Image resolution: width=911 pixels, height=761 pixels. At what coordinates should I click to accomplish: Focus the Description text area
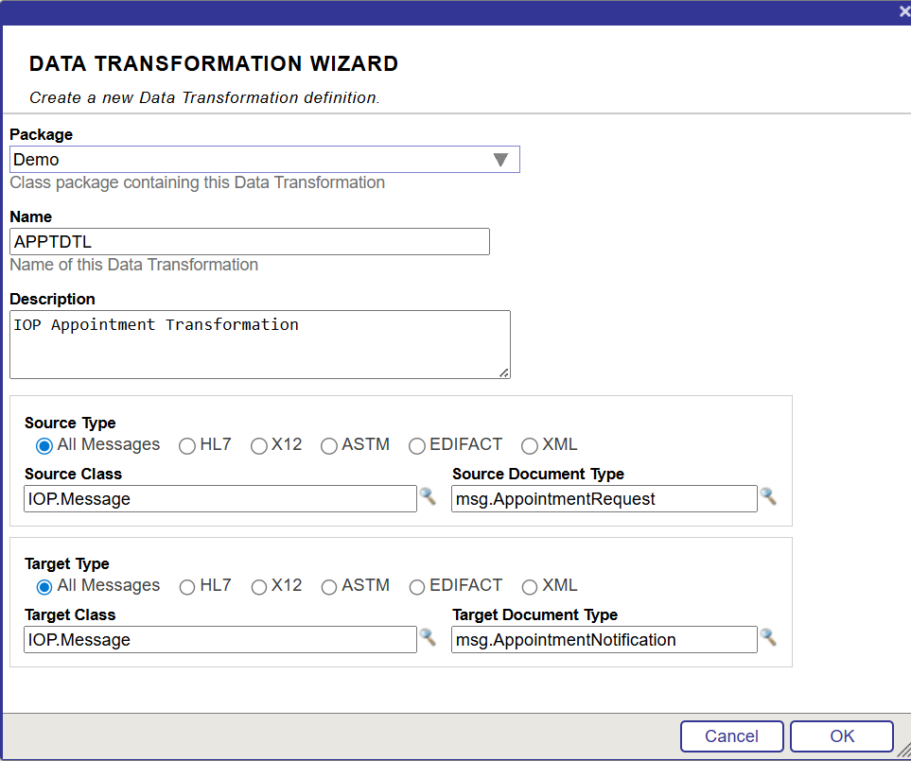(x=259, y=344)
